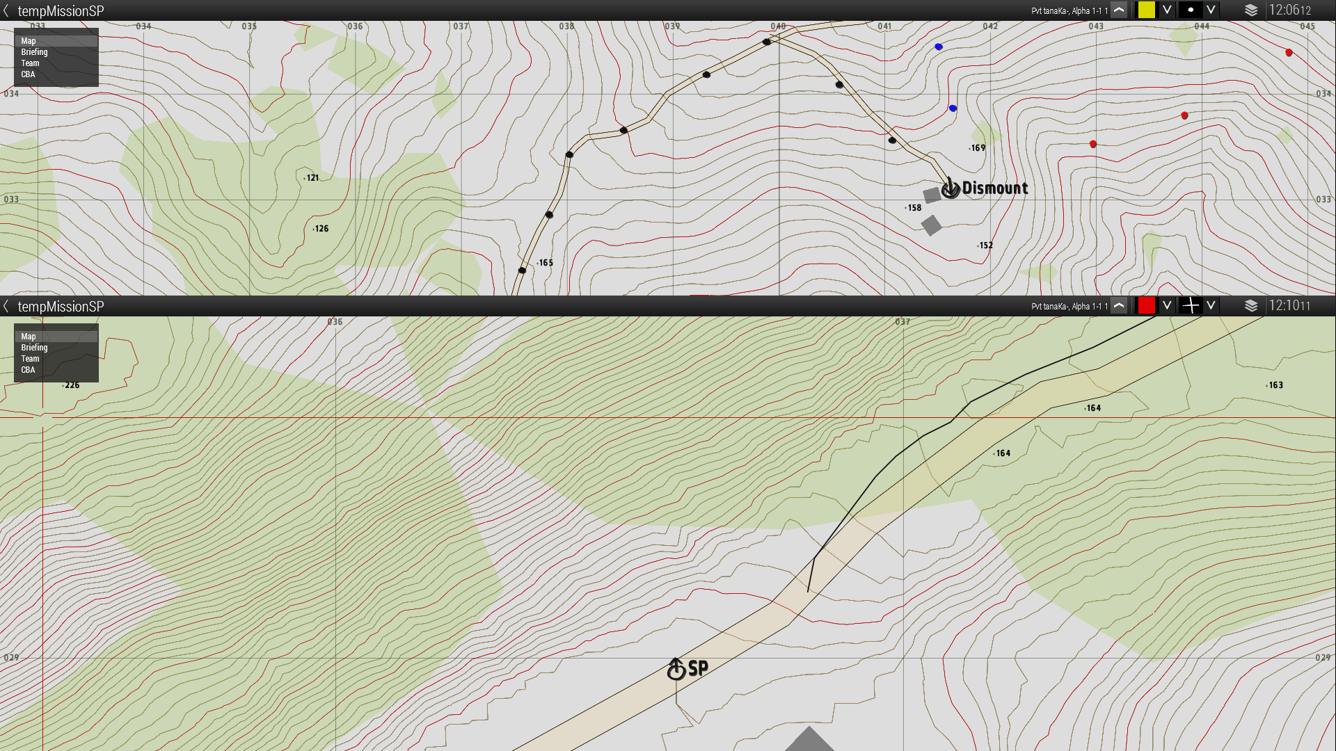Toggle map textures layers icon in top bar

point(1251,10)
